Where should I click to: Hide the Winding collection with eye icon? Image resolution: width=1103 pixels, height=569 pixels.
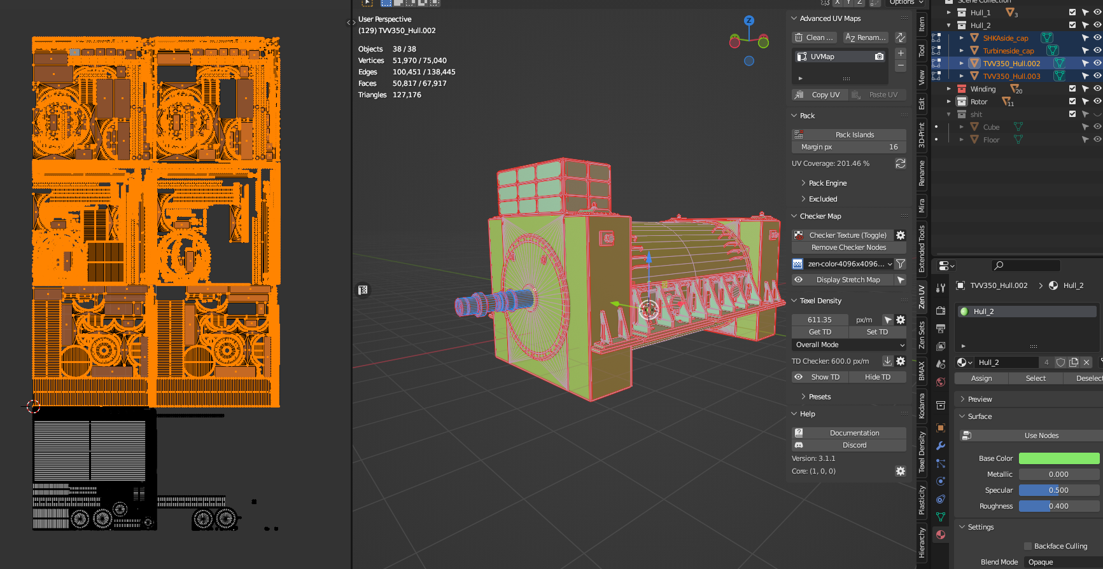pyautogui.click(x=1097, y=89)
